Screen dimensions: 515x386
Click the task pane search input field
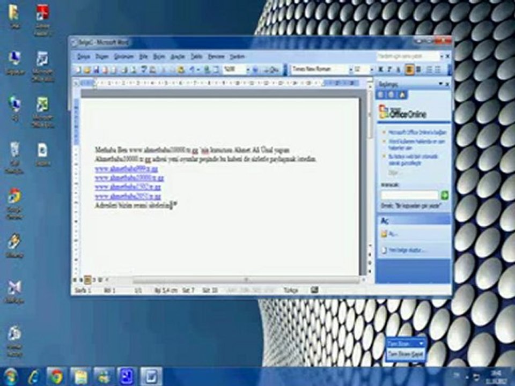pyautogui.click(x=409, y=195)
